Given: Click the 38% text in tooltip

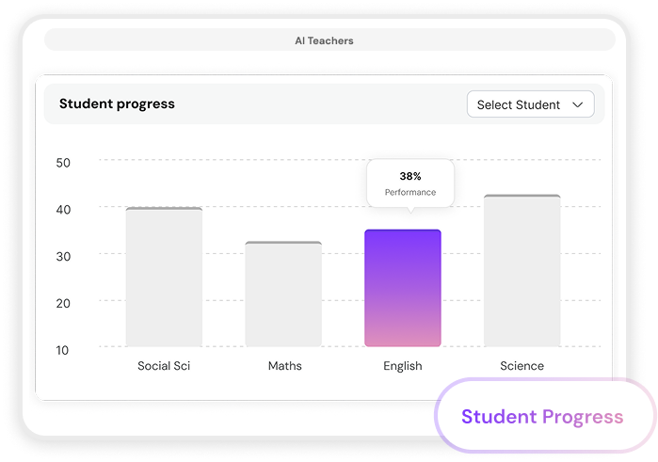Looking at the screenshot, I should click(410, 176).
